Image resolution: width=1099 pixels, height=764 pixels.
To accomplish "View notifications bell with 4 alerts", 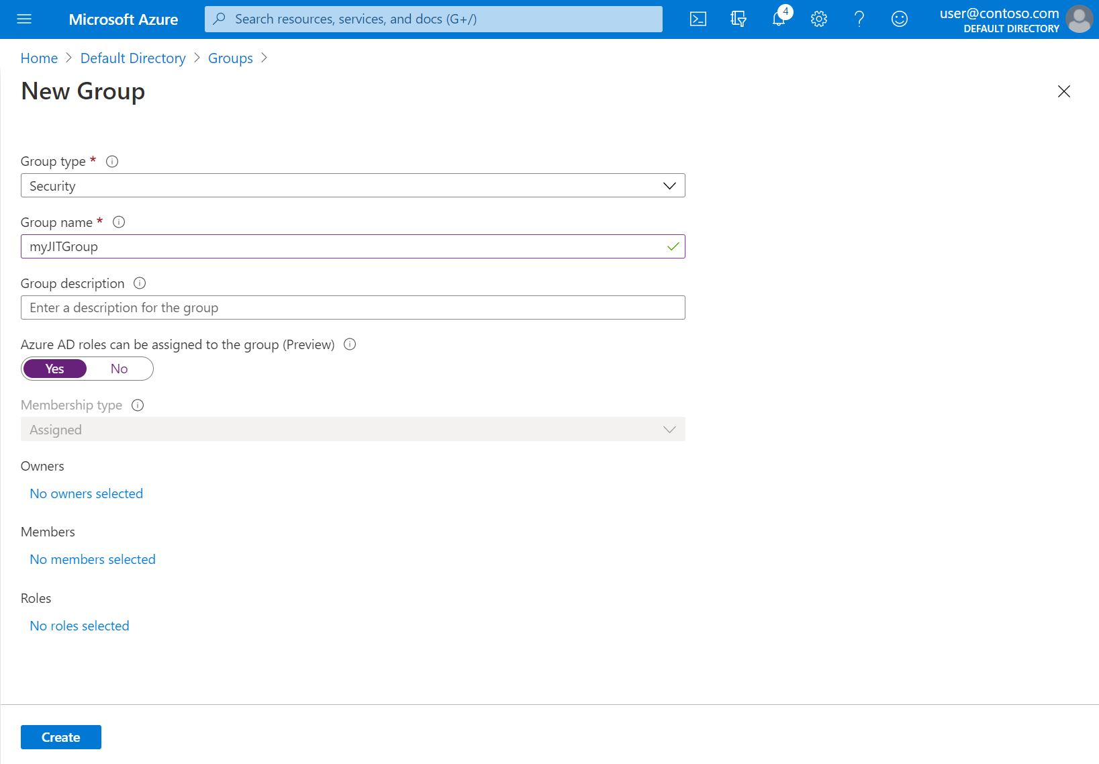I will point(778,19).
